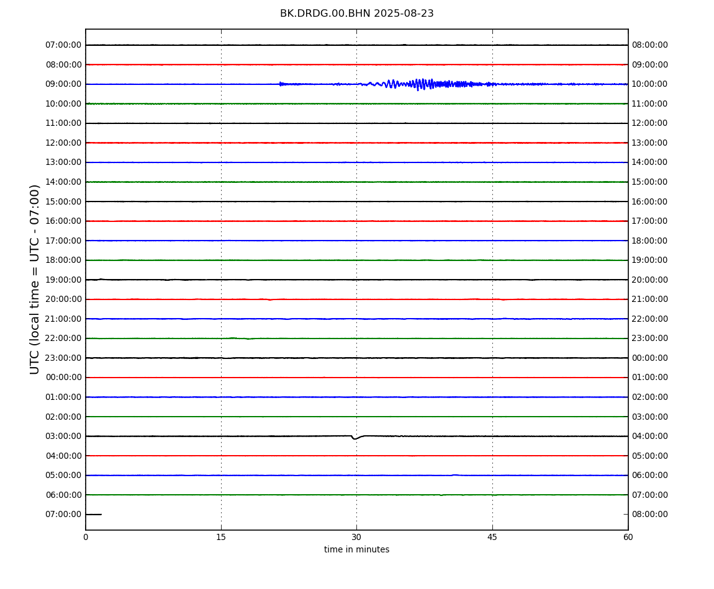This screenshot has width=714, height=589.
Task: Click the left-axis label 18:00:00
Action: click(x=63, y=260)
